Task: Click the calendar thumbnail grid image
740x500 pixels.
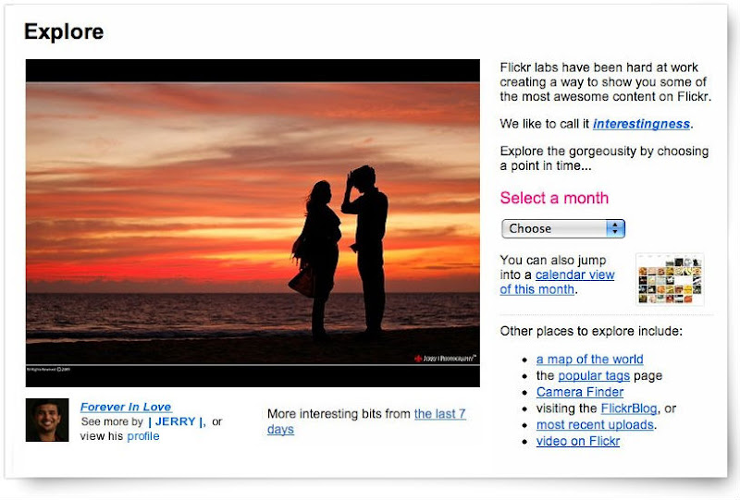Action: (x=670, y=279)
